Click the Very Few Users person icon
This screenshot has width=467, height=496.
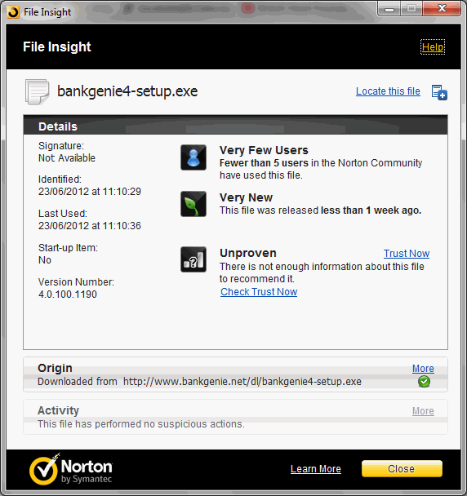click(193, 157)
